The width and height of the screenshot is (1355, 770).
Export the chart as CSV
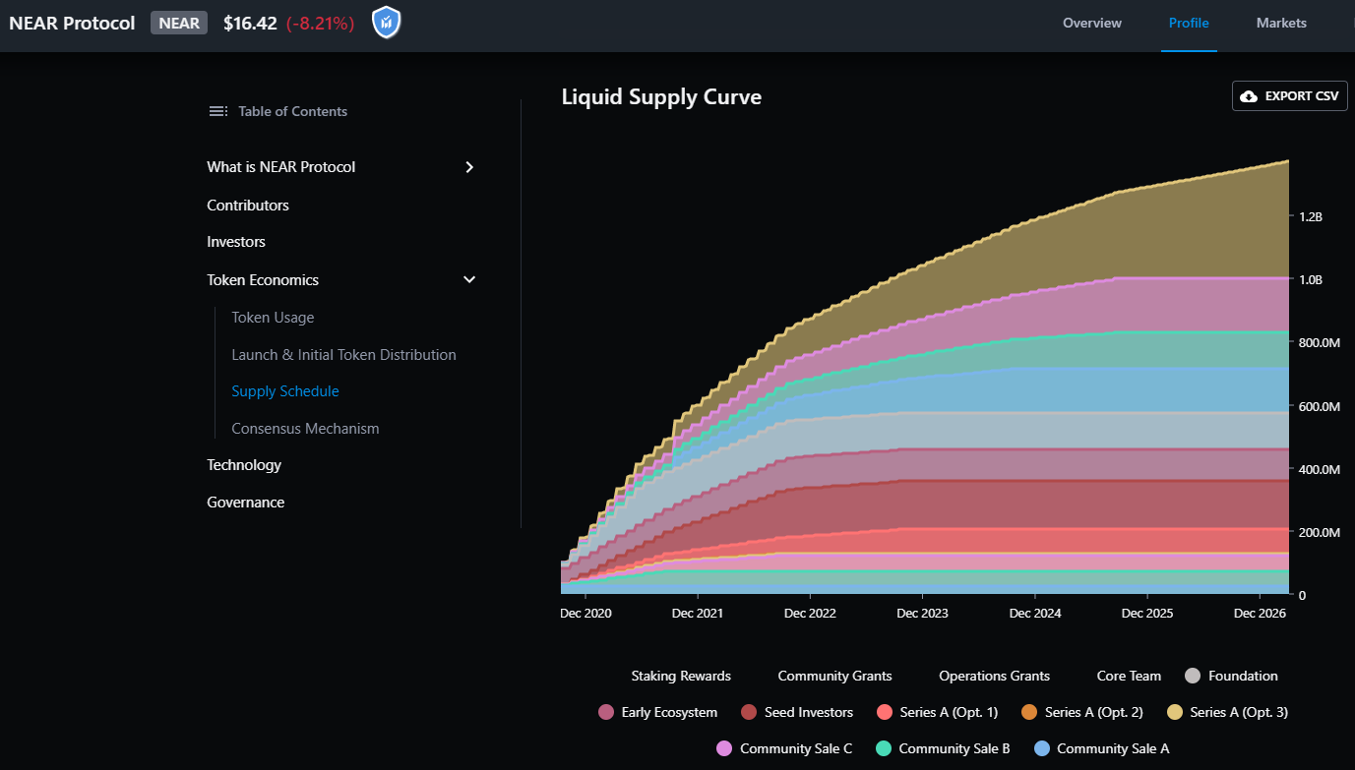pos(1290,96)
